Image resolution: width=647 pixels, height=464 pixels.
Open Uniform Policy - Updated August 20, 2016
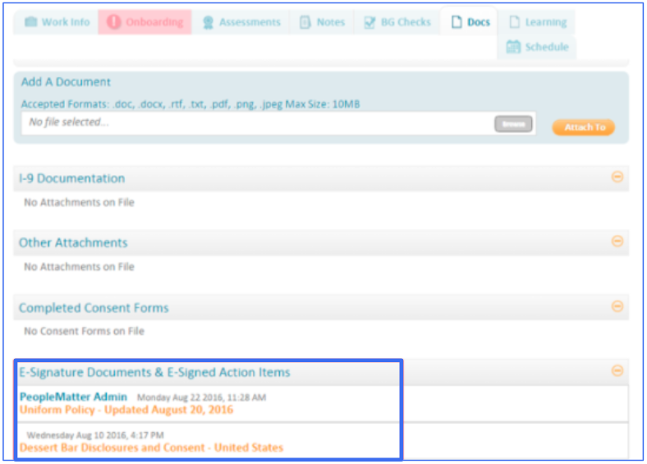(x=126, y=410)
